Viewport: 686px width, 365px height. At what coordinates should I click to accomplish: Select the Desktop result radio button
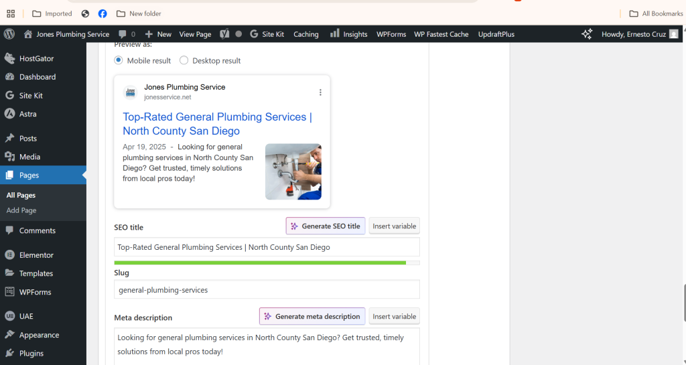point(184,60)
